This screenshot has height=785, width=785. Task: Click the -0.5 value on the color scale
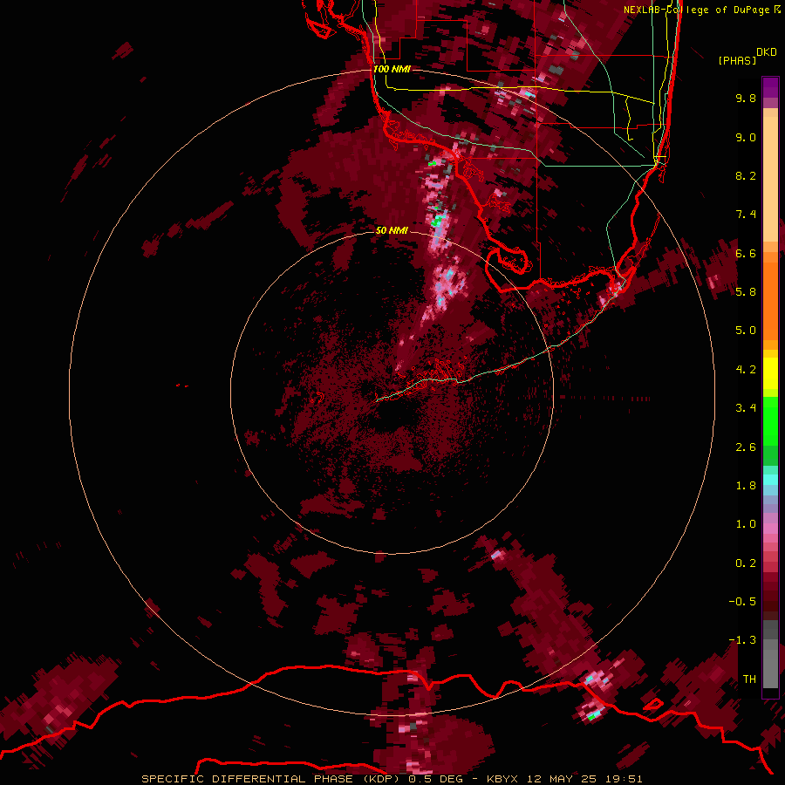click(742, 602)
